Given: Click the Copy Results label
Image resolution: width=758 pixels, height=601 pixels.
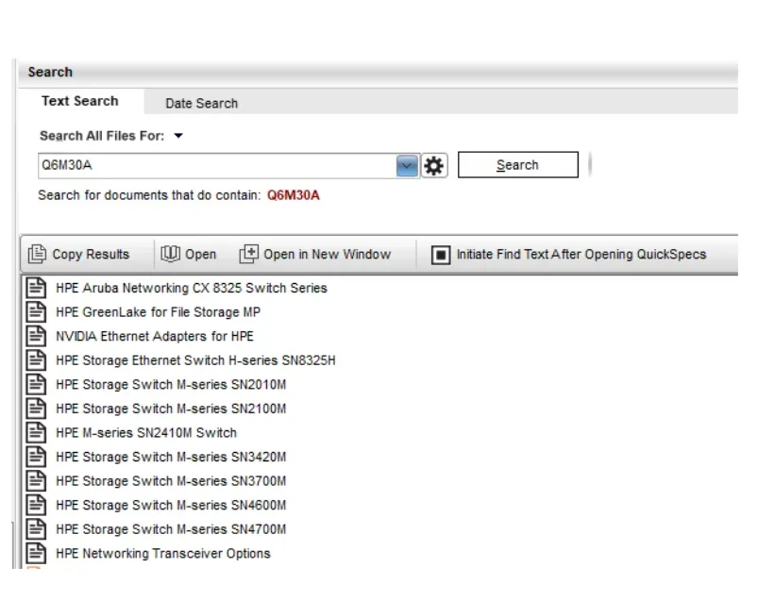Looking at the screenshot, I should [x=91, y=255].
